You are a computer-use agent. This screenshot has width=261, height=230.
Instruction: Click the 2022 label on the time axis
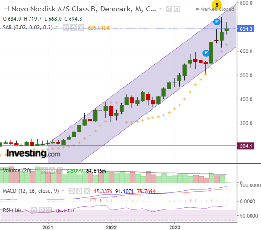point(111,227)
